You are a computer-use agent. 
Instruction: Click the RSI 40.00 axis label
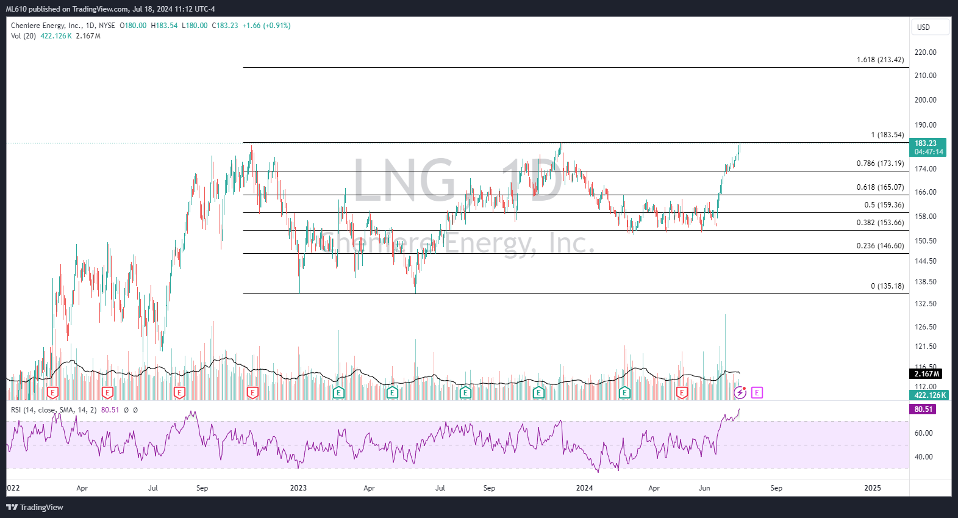(924, 457)
